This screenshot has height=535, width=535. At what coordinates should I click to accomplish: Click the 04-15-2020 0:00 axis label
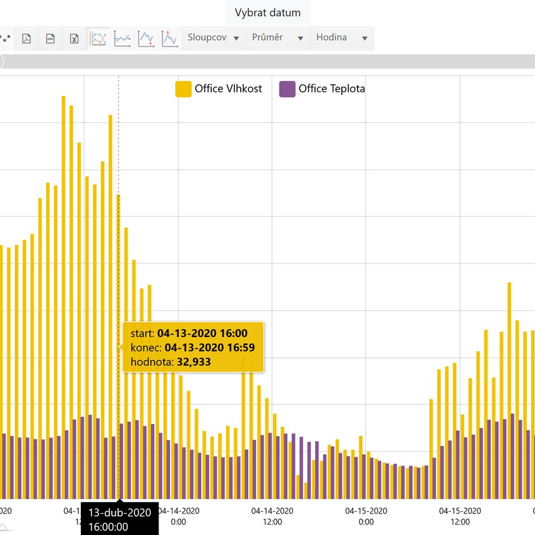pos(366,516)
